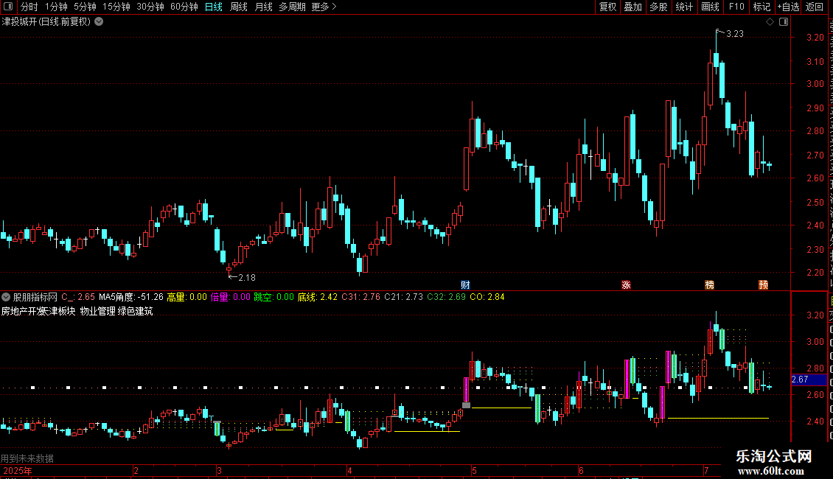Open the 画线 drawing tools
This screenshot has width=833, height=479.
point(710,7)
